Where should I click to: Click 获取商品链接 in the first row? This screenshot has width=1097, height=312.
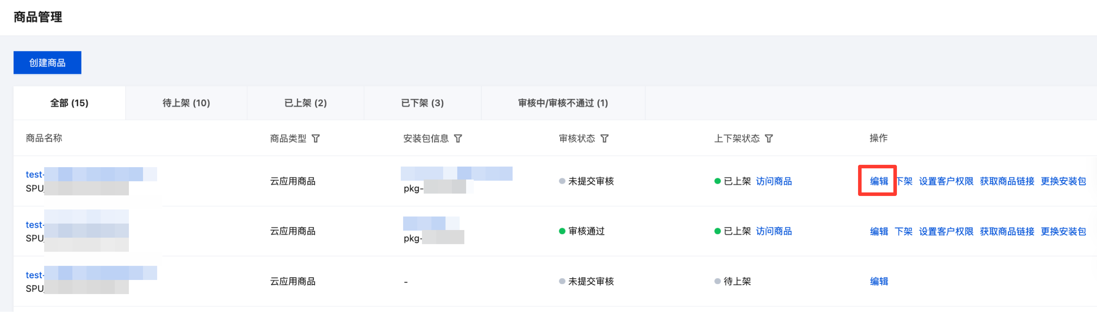coord(1007,181)
